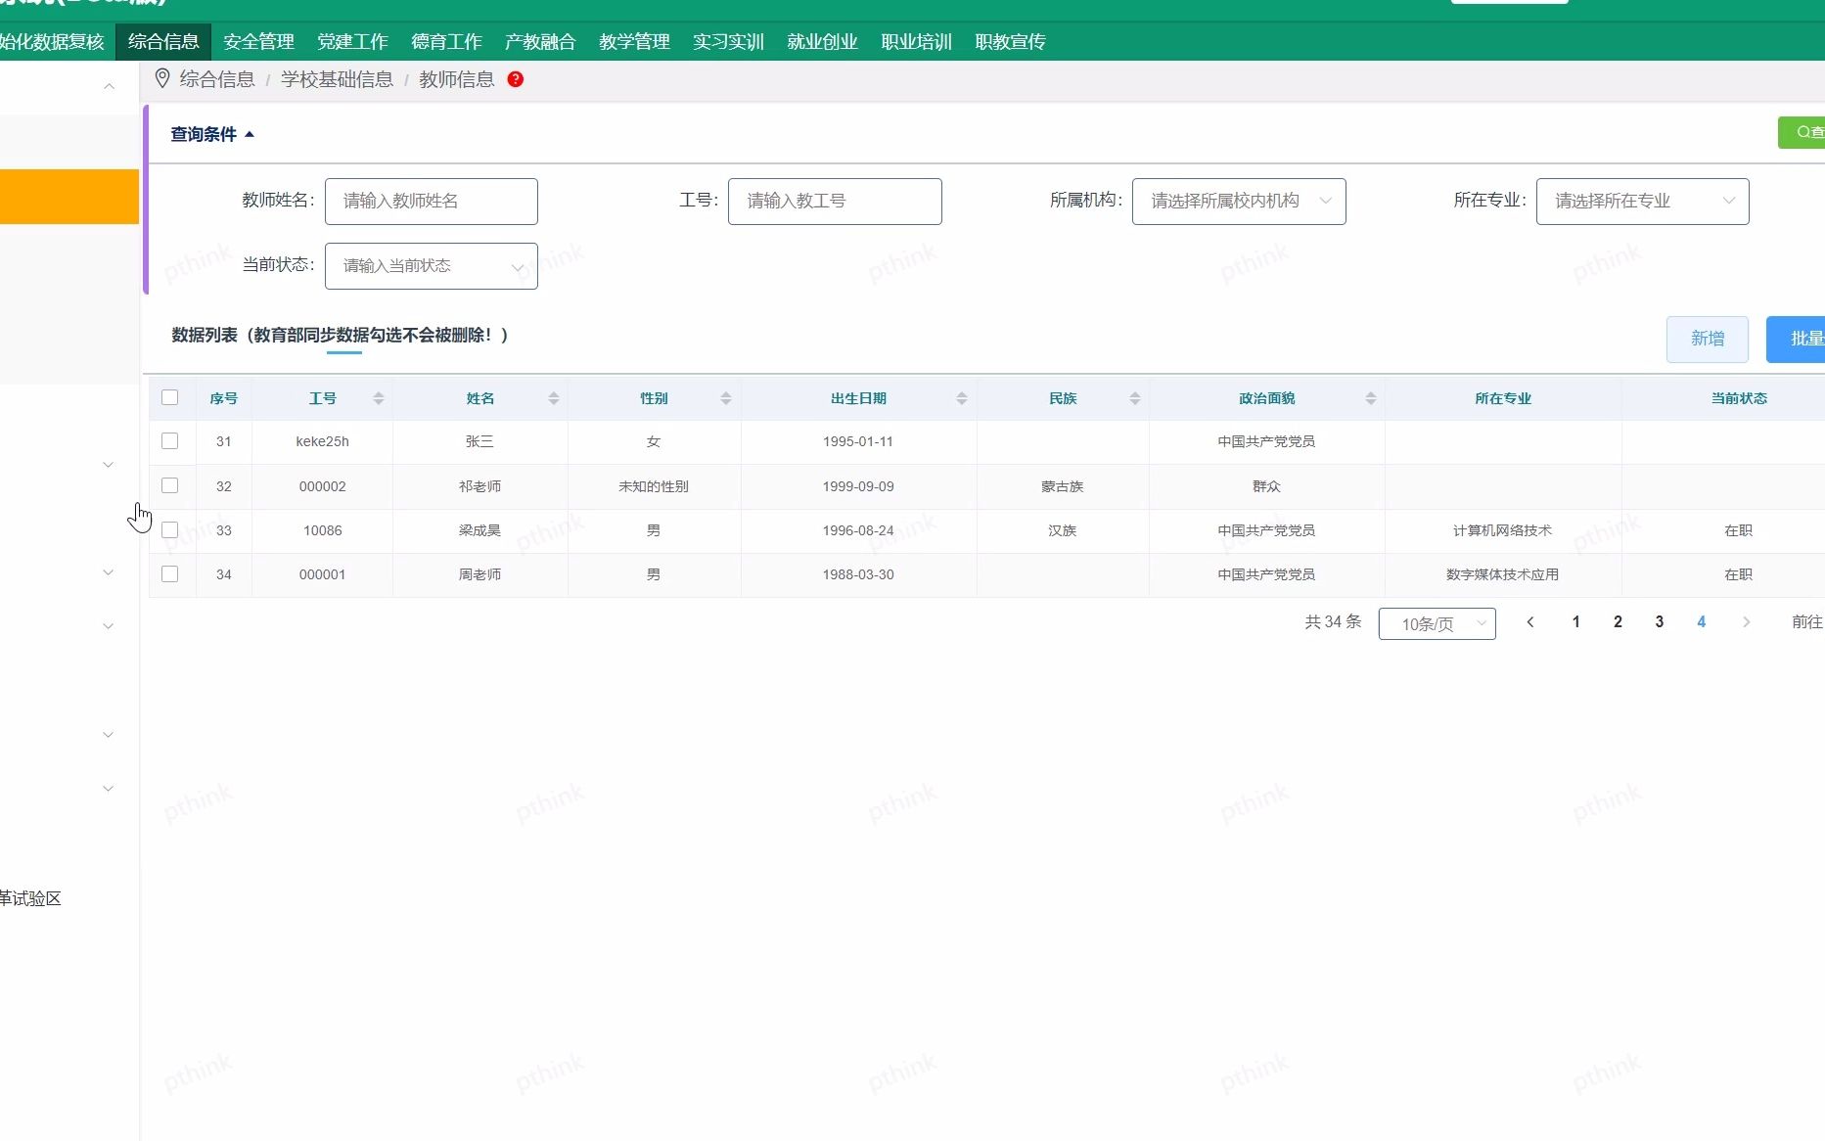Viewport: 1825px width, 1141px height.
Task: Open 实习实训 menu tab
Action: click(728, 42)
